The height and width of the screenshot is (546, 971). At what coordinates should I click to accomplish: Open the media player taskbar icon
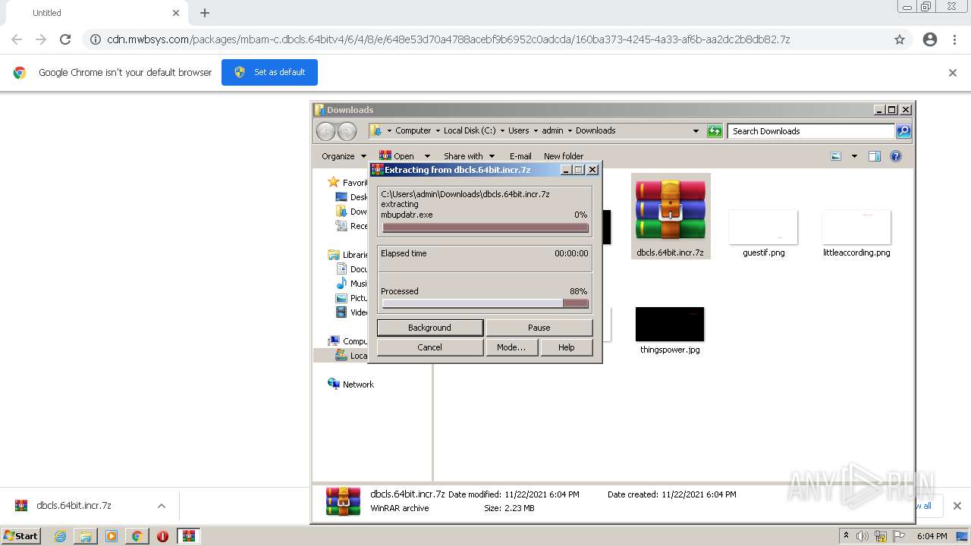[112, 536]
